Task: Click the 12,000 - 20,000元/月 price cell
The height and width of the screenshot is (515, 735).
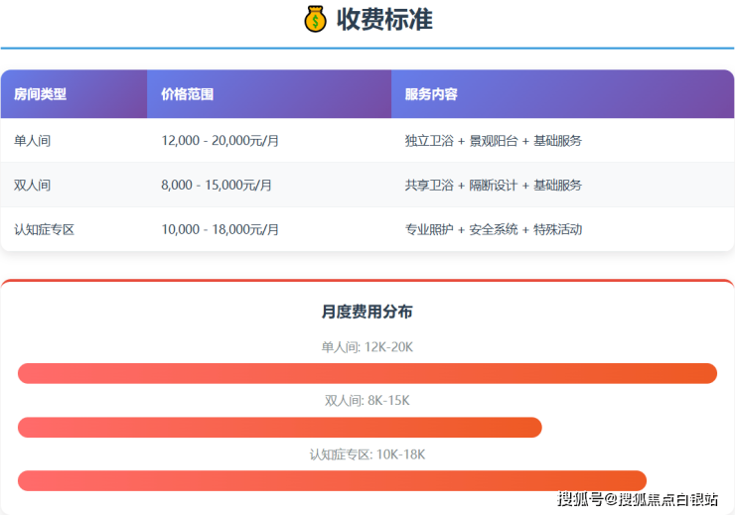Action: click(x=220, y=141)
